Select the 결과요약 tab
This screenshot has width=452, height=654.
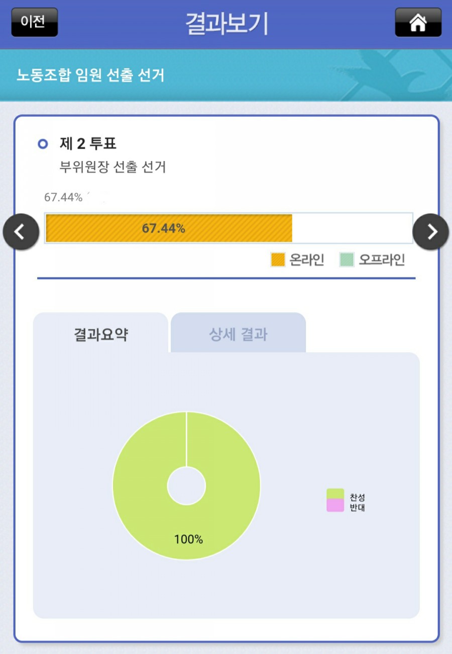(100, 334)
